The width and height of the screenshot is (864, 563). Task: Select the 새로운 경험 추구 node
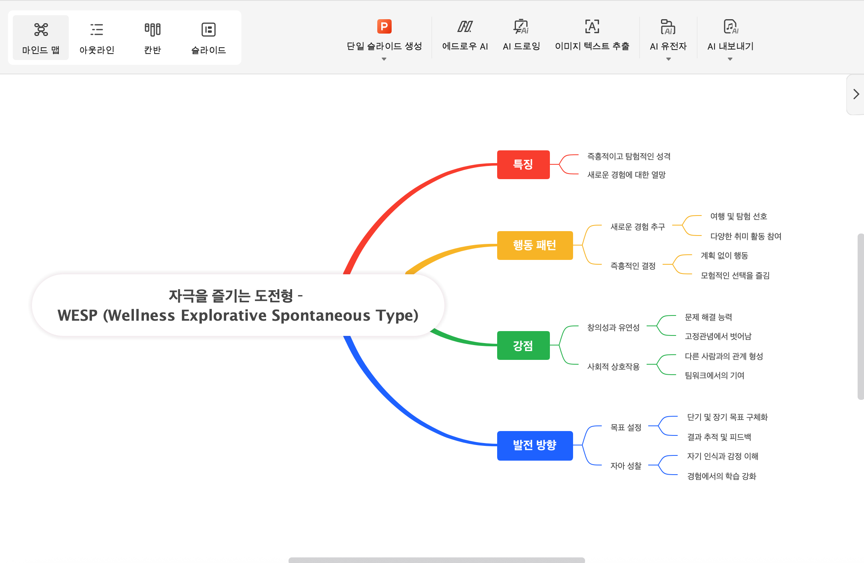638,227
